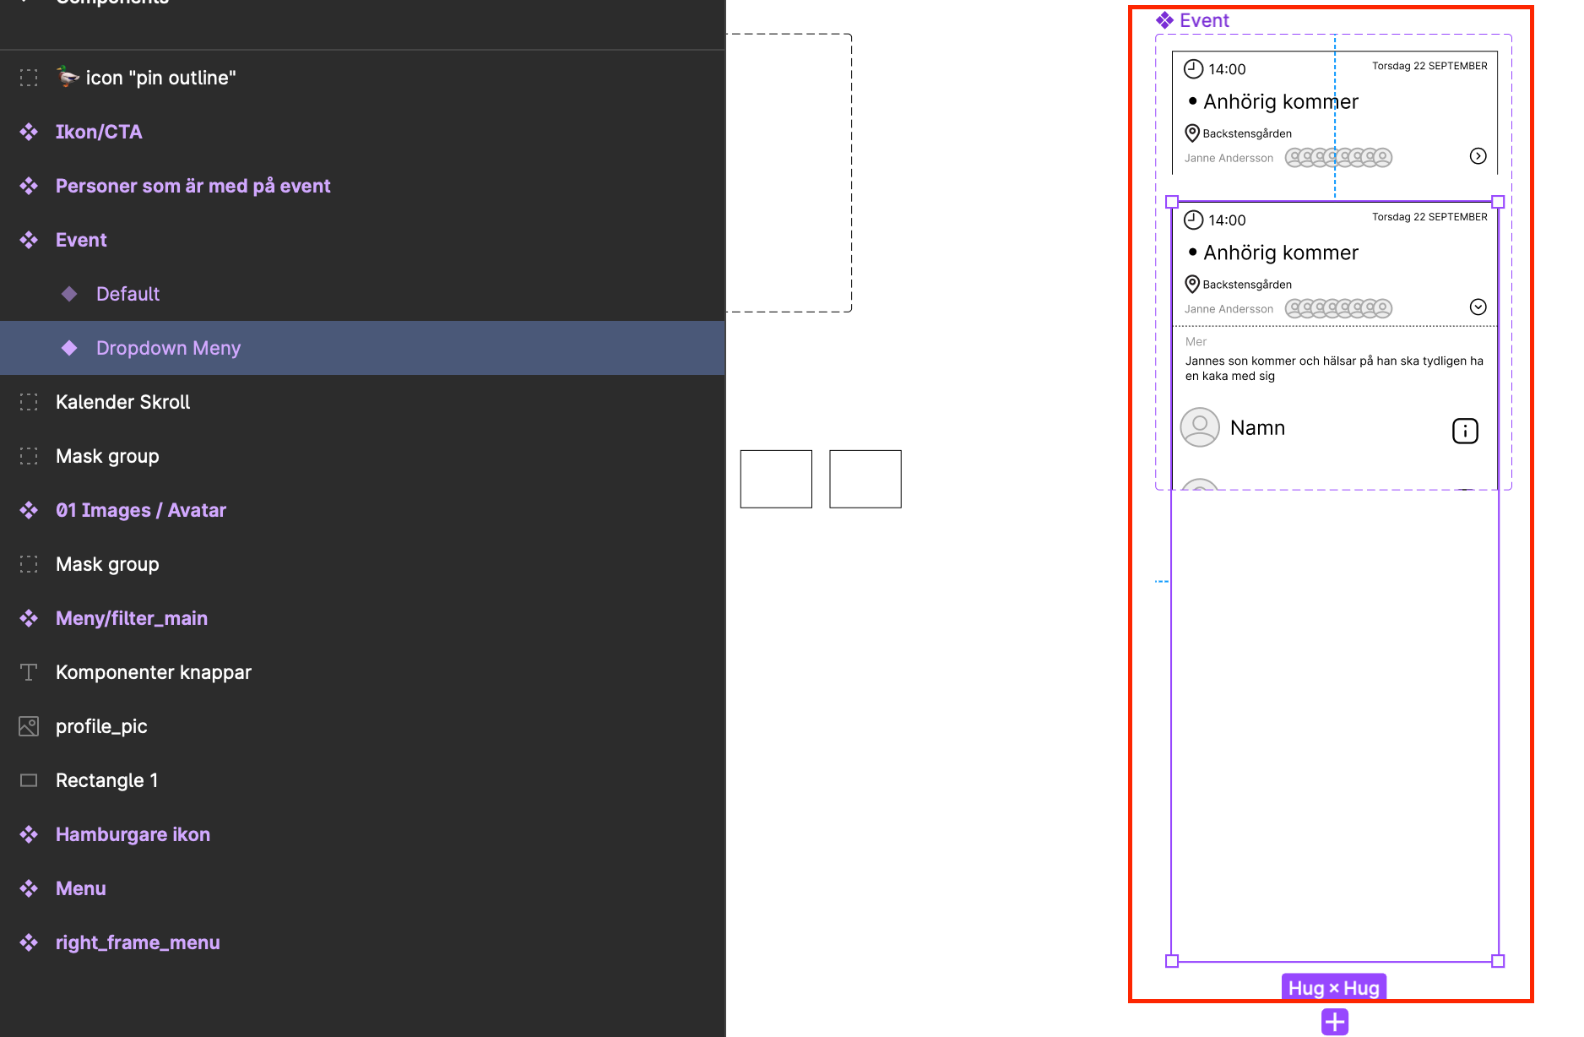Image resolution: width=1584 pixels, height=1037 pixels.
Task: Click the diamond icon beside Dropdown Meny
Action: [x=69, y=348]
